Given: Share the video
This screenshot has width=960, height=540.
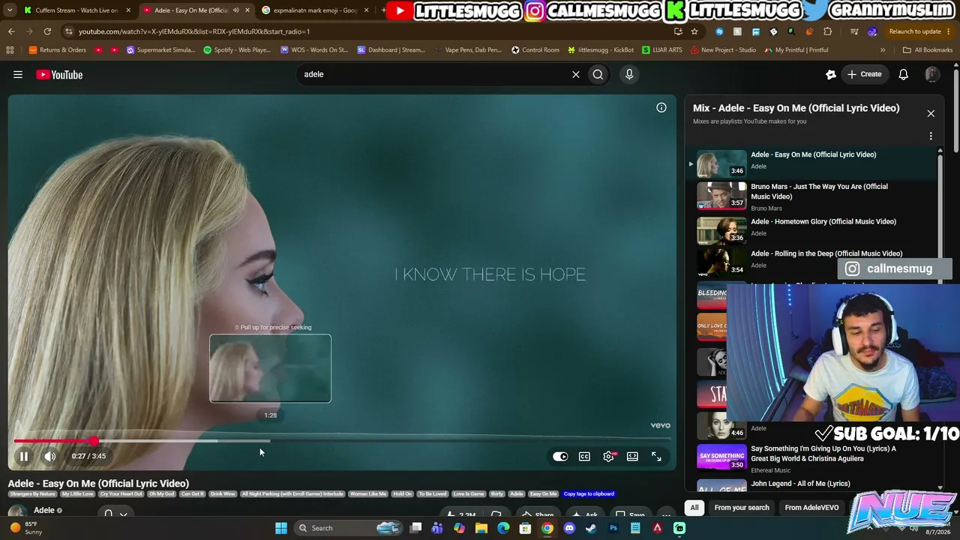Looking at the screenshot, I should [538, 515].
